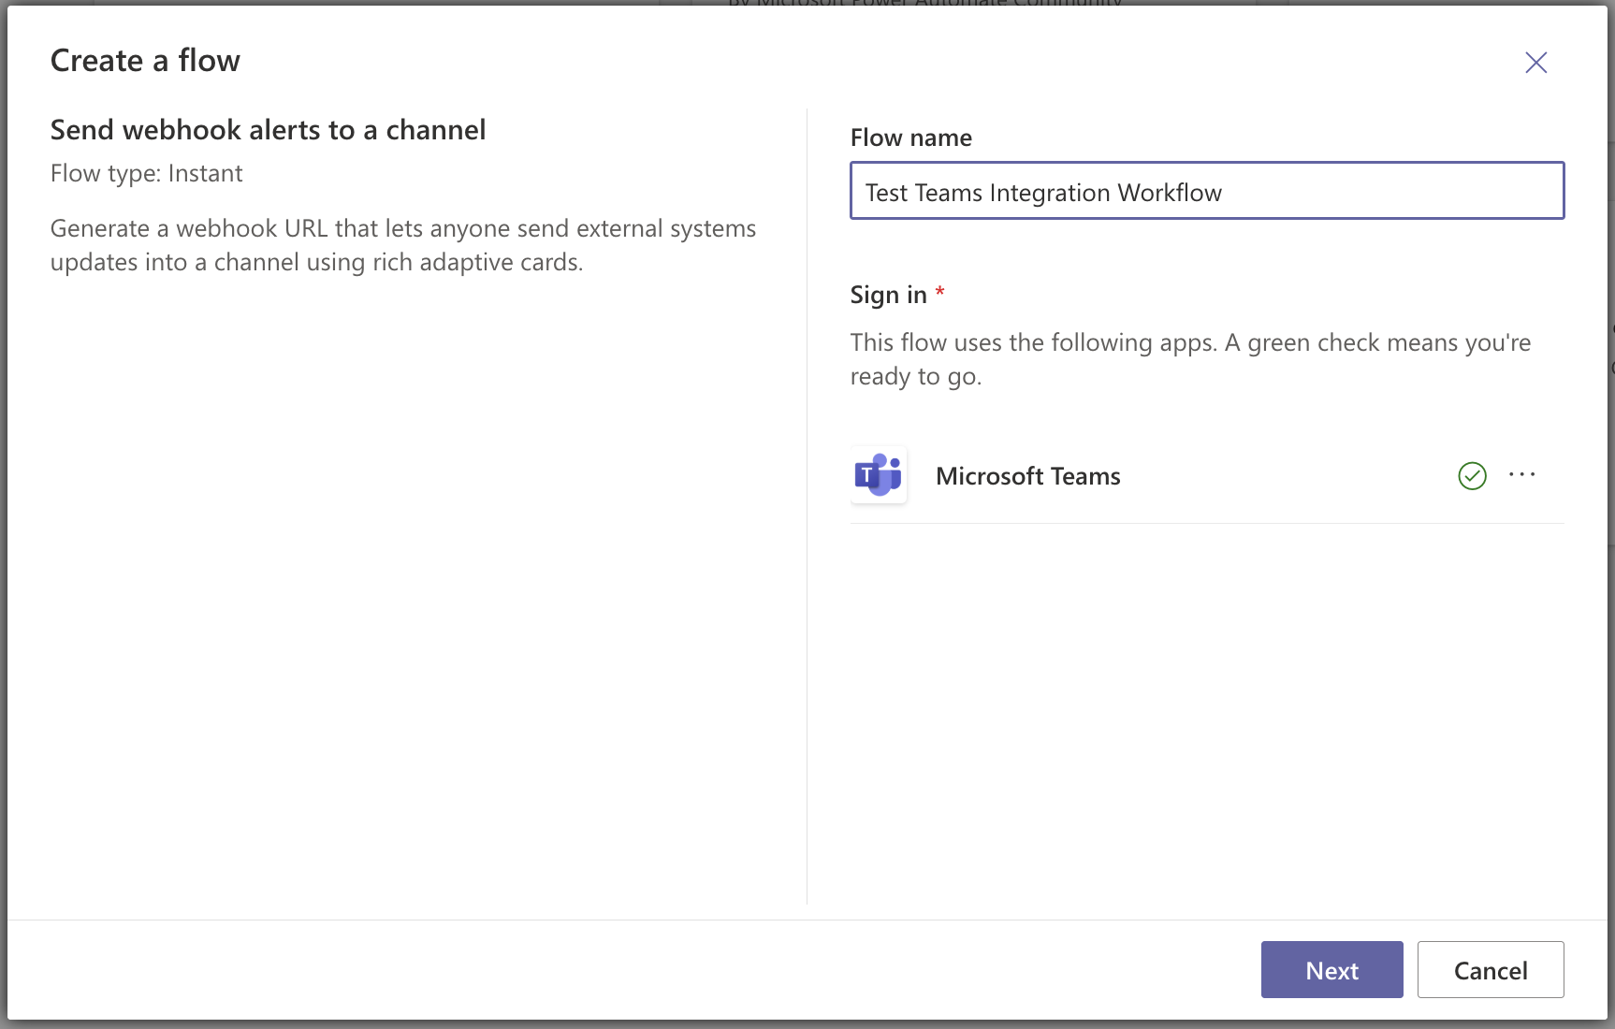
Task: Open the ellipsis options next to Microsoft Teams
Action: tap(1522, 474)
